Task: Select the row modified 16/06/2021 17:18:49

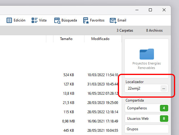Action: click(x=103, y=121)
